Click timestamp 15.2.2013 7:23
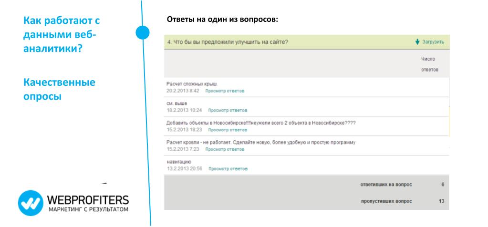Screen dimensions: 488x227 click(x=183, y=149)
